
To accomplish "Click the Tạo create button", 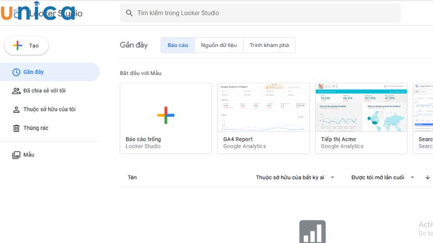I will (x=26, y=45).
